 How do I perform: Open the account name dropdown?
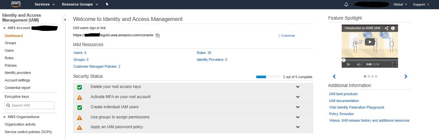[x=371, y=4]
